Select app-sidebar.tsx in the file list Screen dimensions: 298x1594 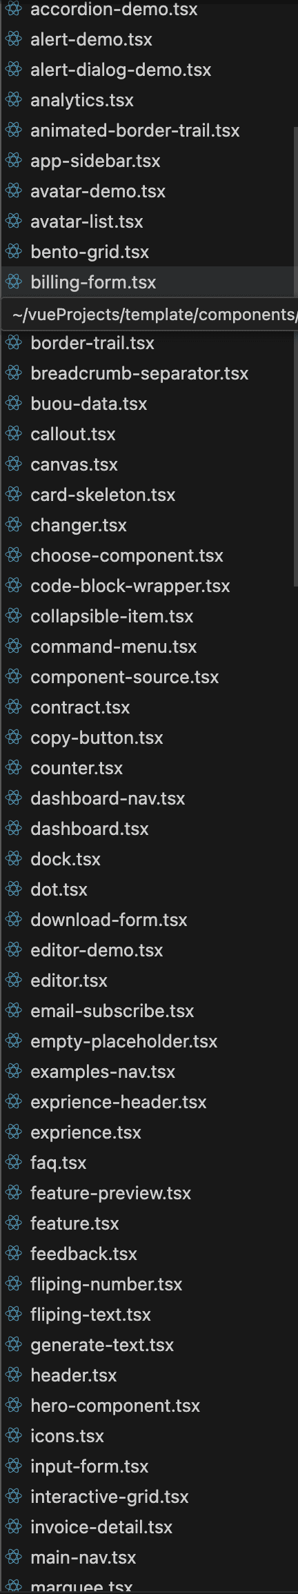click(x=148, y=161)
